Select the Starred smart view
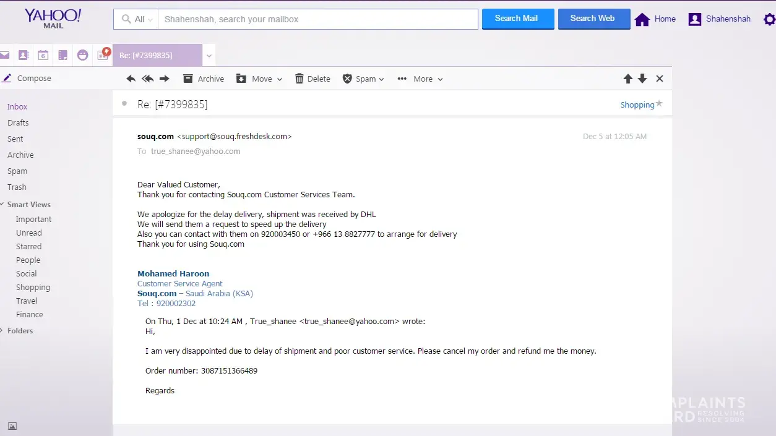This screenshot has height=436, width=776. tap(28, 246)
